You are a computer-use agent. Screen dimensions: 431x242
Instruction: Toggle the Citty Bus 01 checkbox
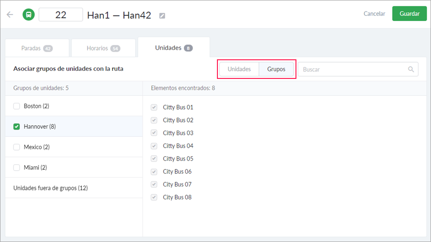click(154, 107)
